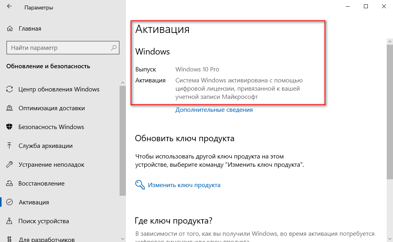Click the Где ключ продукта? heading
This screenshot has width=393, height=242.
[x=174, y=221]
